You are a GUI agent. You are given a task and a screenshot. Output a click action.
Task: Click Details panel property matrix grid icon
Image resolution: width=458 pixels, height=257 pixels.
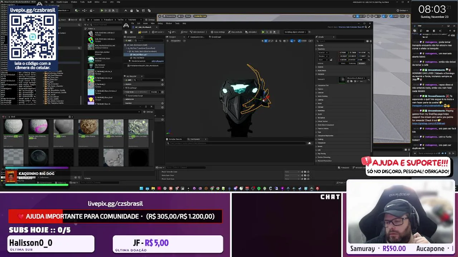367,41
